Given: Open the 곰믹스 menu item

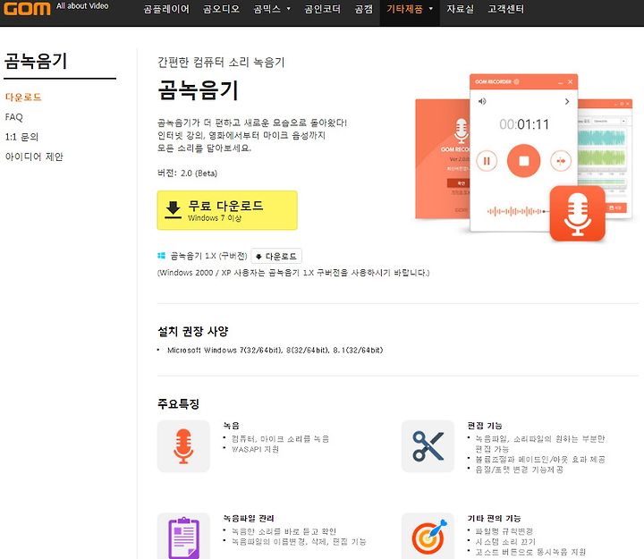Looking at the screenshot, I should [267, 9].
